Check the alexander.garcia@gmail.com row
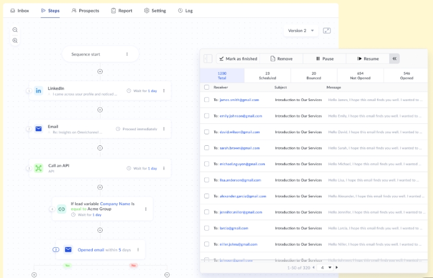This screenshot has height=278, width=433. (x=206, y=196)
